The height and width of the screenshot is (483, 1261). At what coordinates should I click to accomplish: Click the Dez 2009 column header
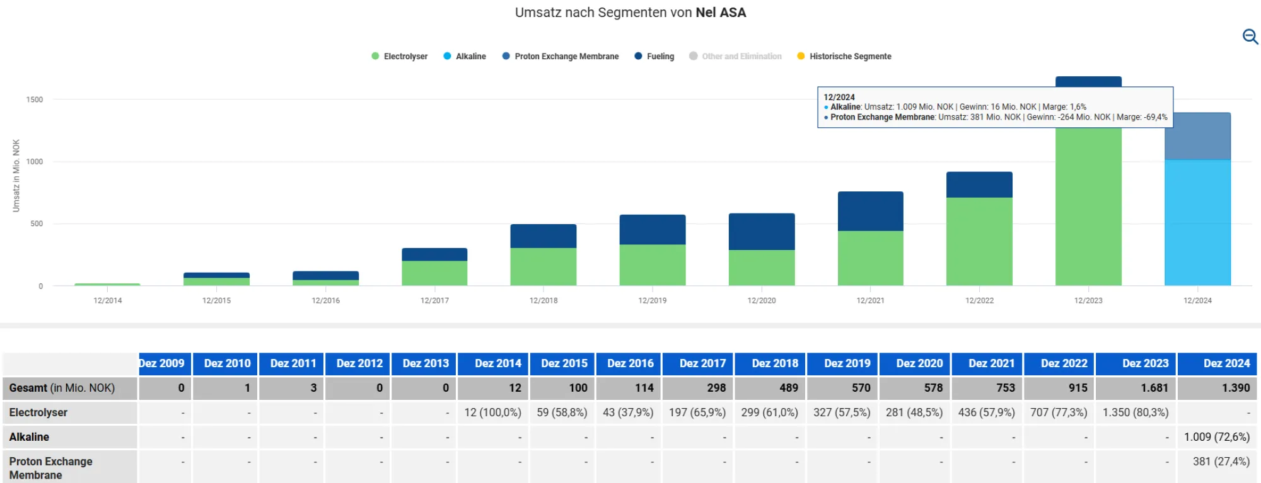point(165,363)
